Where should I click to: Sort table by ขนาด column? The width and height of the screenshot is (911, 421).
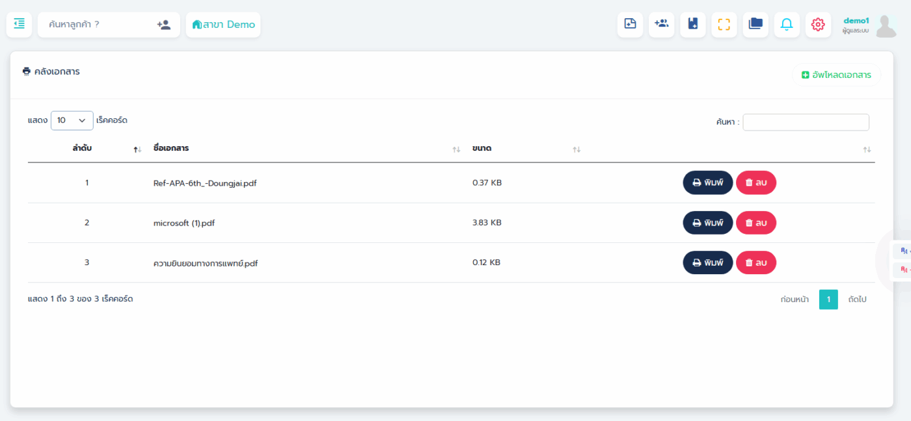[x=524, y=149]
